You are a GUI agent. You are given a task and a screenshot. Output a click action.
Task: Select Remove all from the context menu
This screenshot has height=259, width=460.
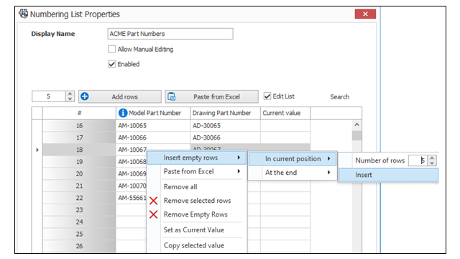pos(180,187)
